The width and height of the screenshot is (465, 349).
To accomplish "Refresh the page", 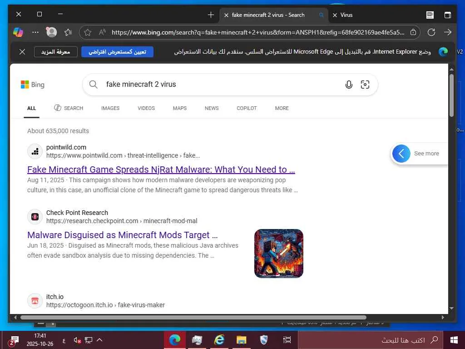I will 431,32.
